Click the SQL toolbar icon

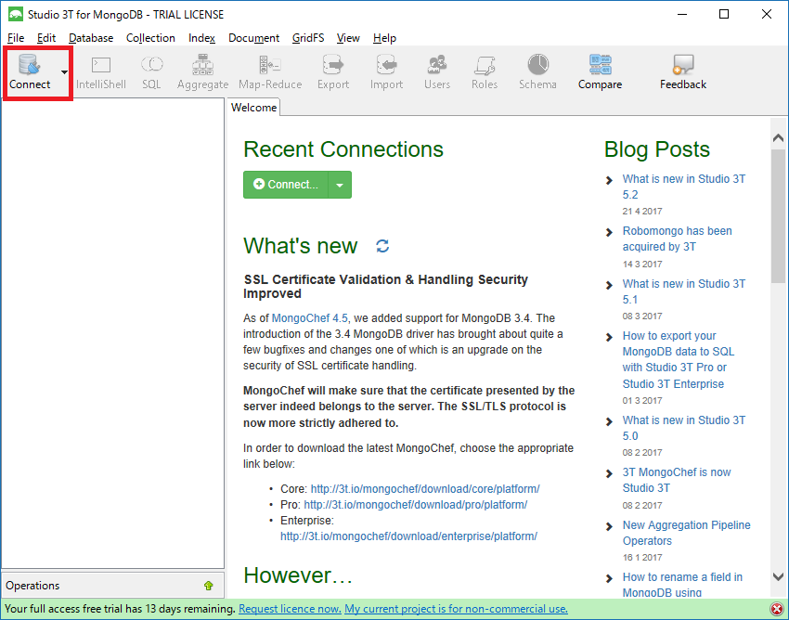click(x=151, y=72)
